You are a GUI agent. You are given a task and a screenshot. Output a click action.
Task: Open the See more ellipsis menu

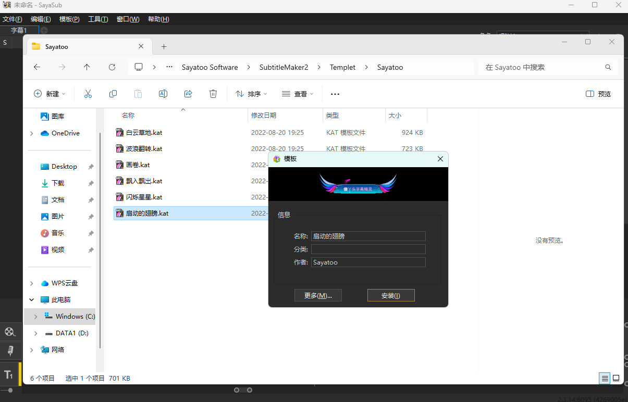click(x=335, y=94)
